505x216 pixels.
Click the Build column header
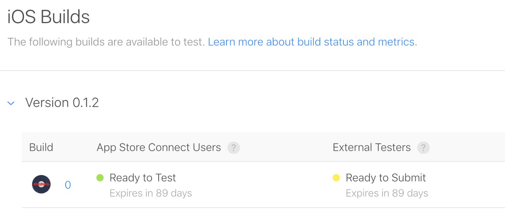click(x=41, y=148)
